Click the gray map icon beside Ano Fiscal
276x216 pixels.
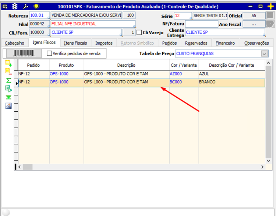(x=270, y=24)
